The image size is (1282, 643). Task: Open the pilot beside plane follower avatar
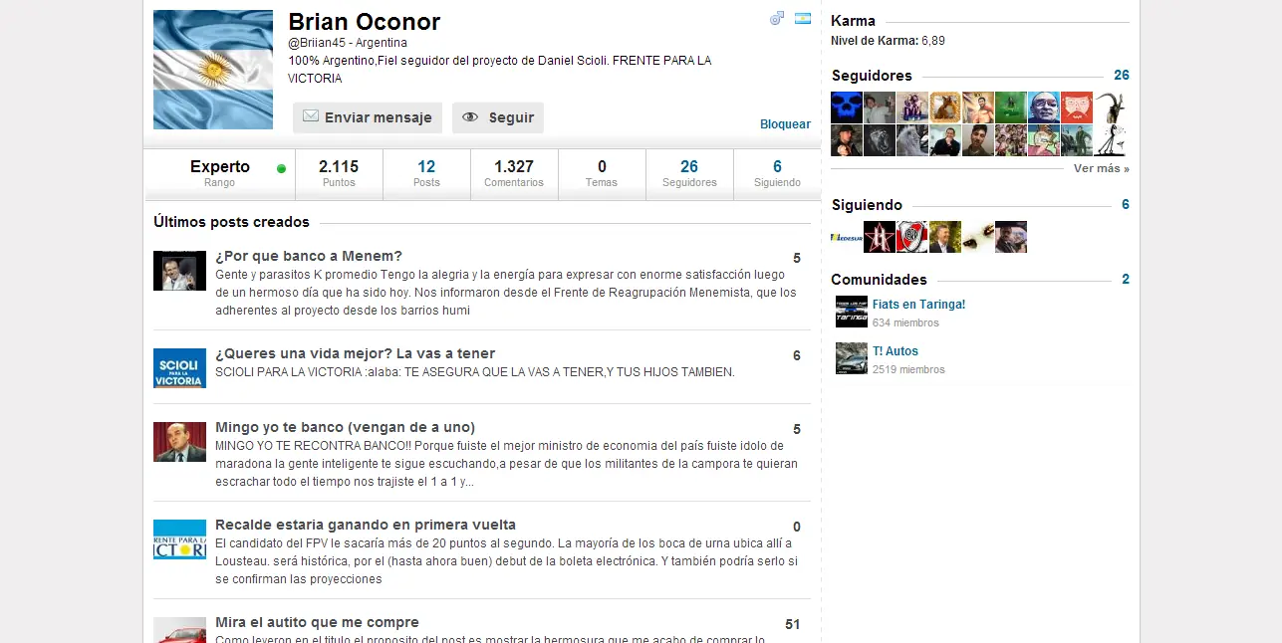pyautogui.click(x=1077, y=140)
